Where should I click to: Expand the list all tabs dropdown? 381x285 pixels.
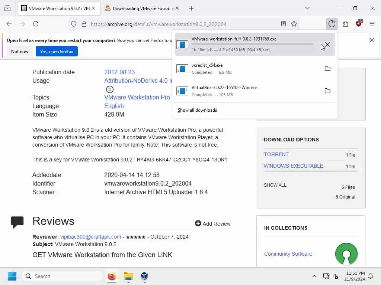[307, 8]
